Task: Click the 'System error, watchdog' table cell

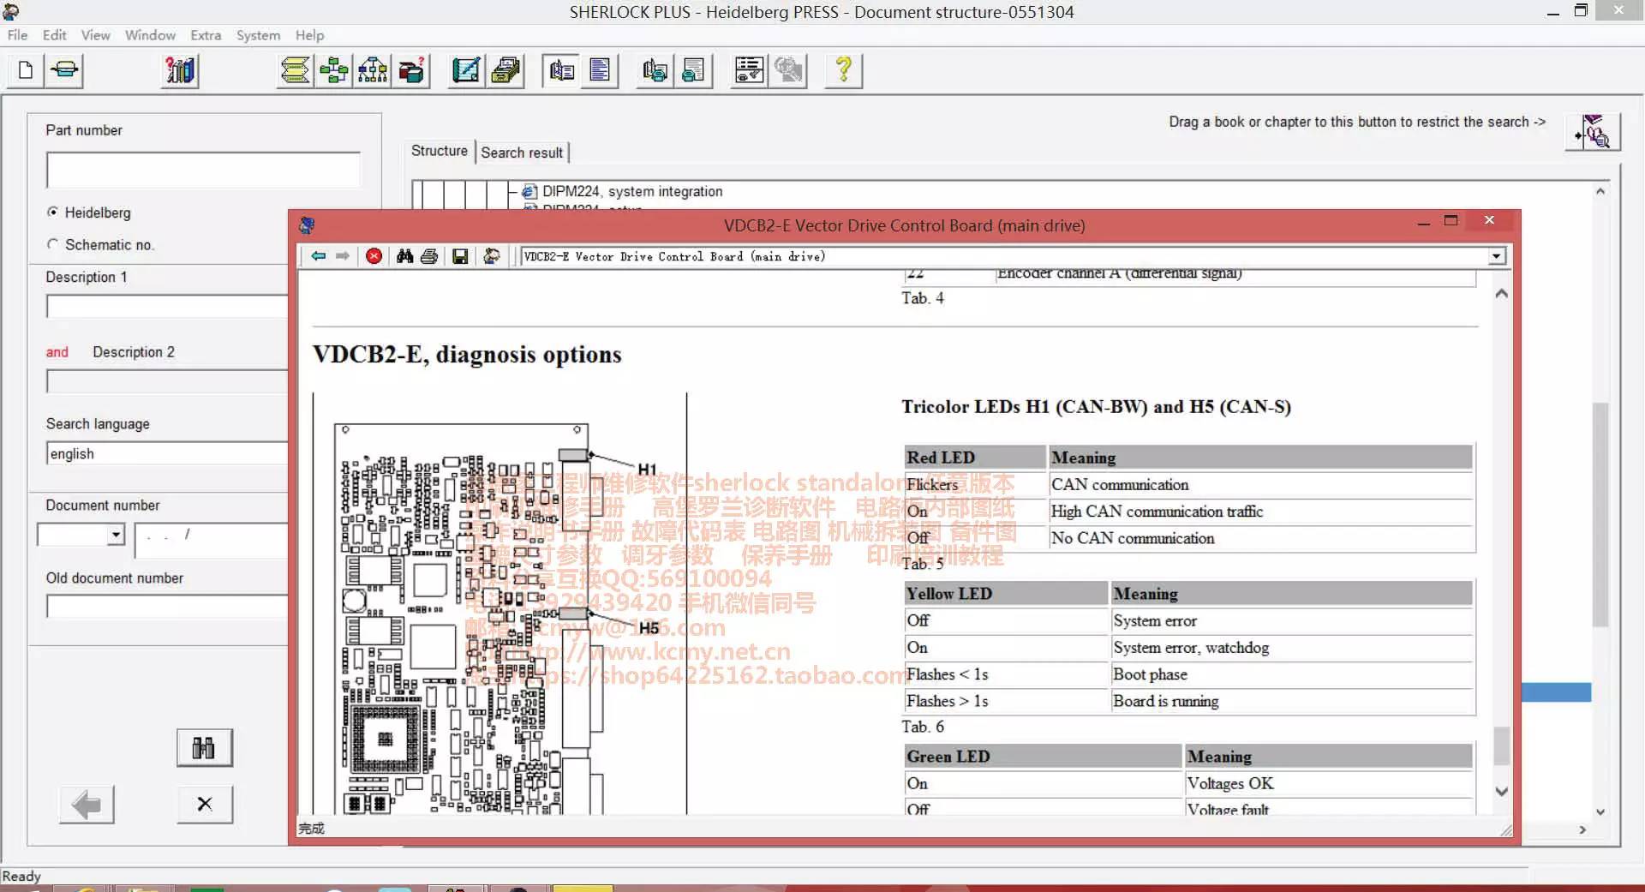Action: tap(1292, 648)
